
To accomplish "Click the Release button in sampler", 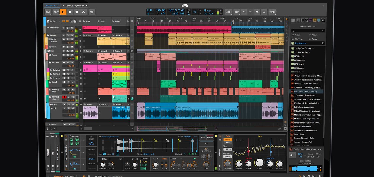I will click(210, 137).
